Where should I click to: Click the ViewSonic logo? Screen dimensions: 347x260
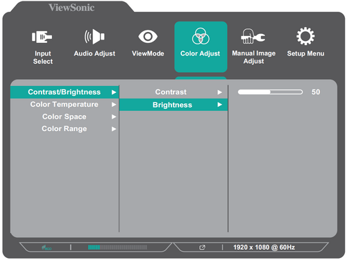coord(71,8)
